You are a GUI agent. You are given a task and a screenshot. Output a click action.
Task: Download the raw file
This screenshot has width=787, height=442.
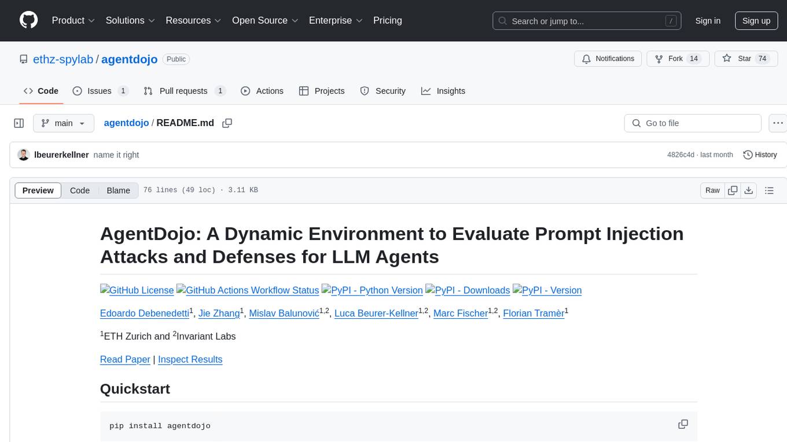pyautogui.click(x=748, y=190)
